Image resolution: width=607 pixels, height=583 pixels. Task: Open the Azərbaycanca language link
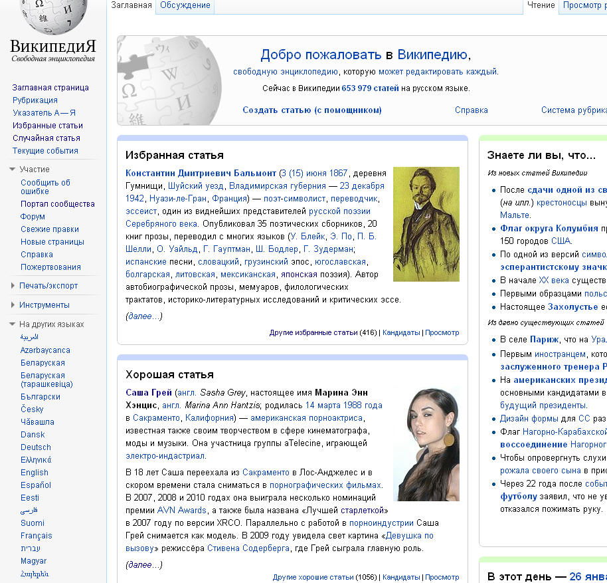pyautogui.click(x=45, y=350)
